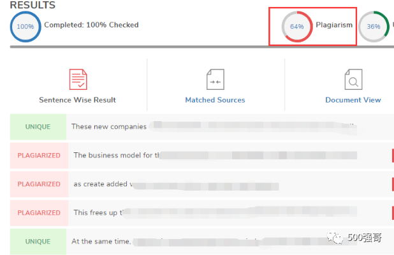Viewport: 394px width, 255px height.
Task: Click the red button on 'The business model' row
Action: 393,156
